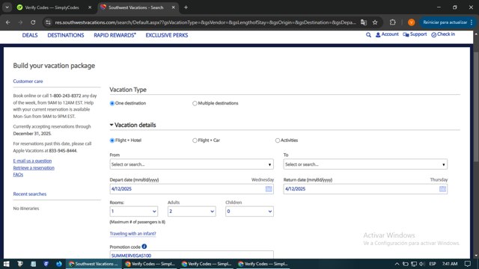The width and height of the screenshot is (479, 269).
Task: Open the DESTINATIONS menu
Action: [x=66, y=35]
